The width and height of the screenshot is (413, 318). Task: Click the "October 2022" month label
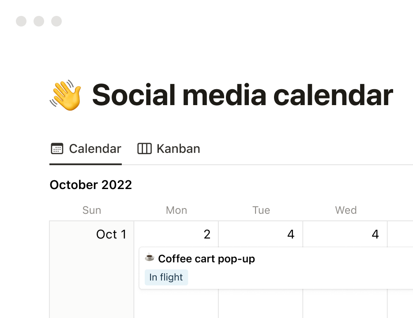pyautogui.click(x=91, y=185)
